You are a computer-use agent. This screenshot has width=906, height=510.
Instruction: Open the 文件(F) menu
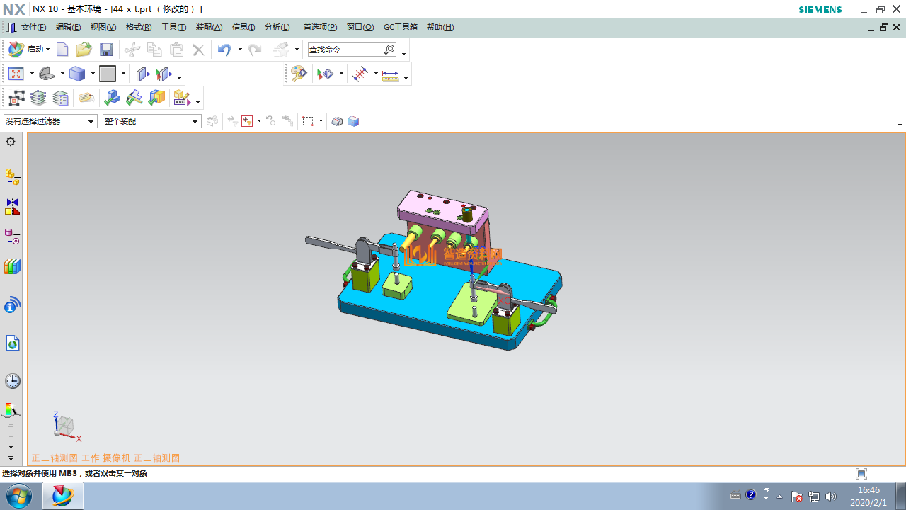(33, 27)
